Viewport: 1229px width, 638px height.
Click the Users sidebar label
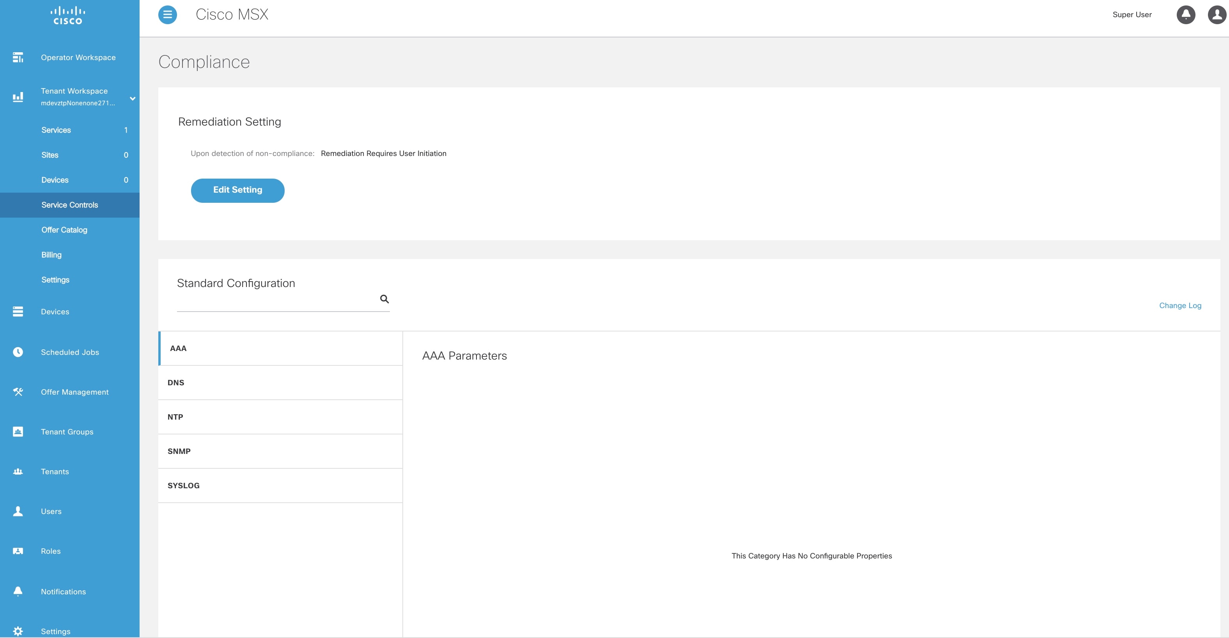click(x=51, y=511)
